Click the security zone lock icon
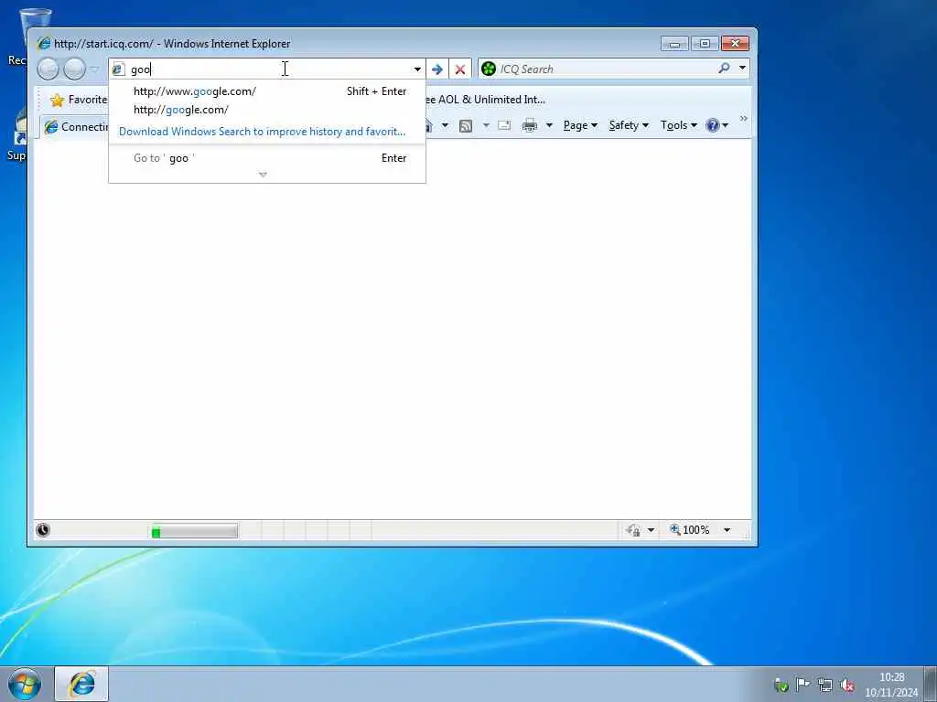 tap(633, 530)
